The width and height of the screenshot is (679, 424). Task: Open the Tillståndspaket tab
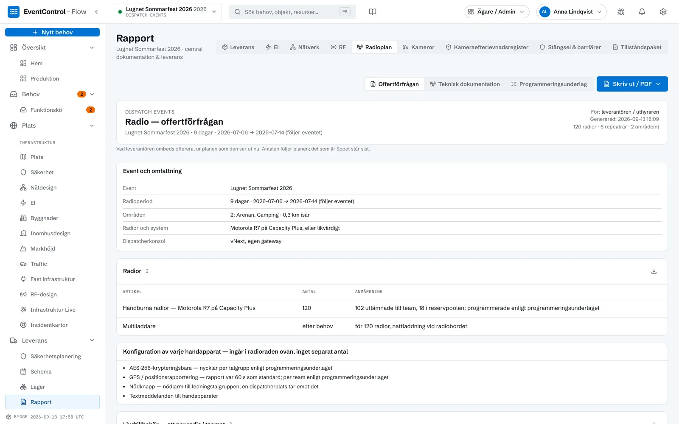tap(637, 47)
